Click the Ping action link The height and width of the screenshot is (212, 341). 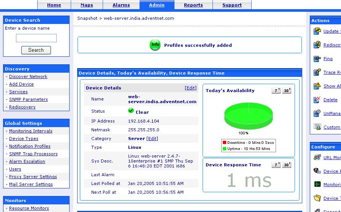[328, 59]
